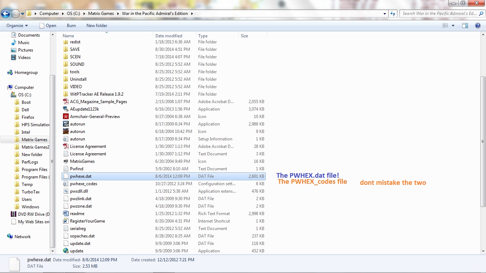This screenshot has width=486, height=273.
Task: Select the tools folder name
Action: coord(75,72)
